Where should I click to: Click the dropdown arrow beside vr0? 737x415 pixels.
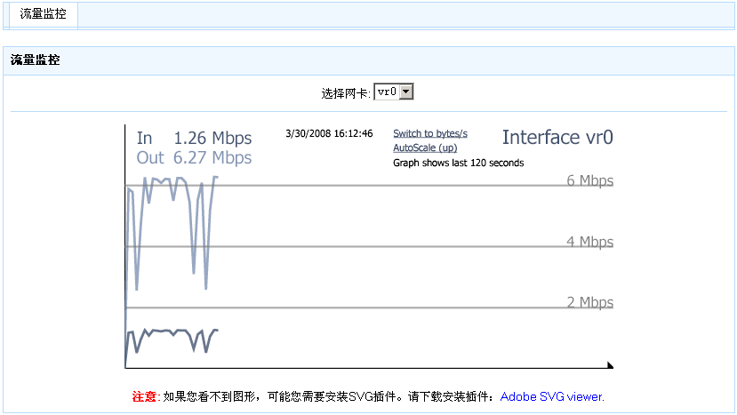point(406,92)
